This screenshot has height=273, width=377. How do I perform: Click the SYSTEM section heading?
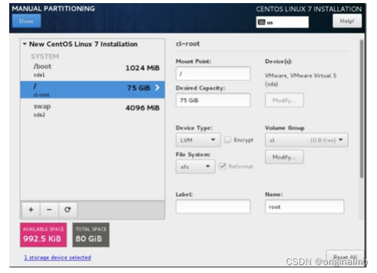[x=45, y=56]
